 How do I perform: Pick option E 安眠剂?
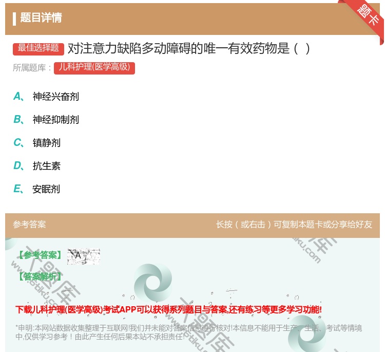click(37, 189)
